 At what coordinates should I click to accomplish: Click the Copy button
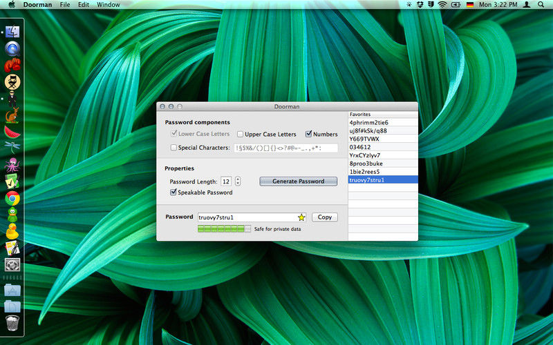coord(324,217)
